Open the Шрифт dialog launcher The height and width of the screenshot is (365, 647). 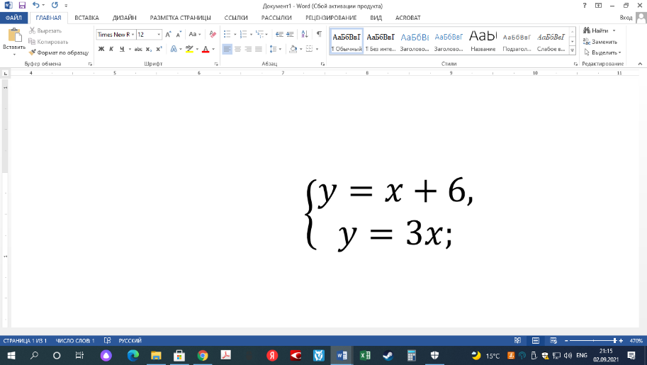click(216, 64)
